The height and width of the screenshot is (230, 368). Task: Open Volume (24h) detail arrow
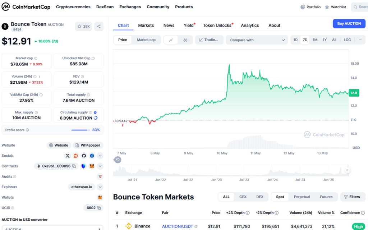tap(40, 77)
